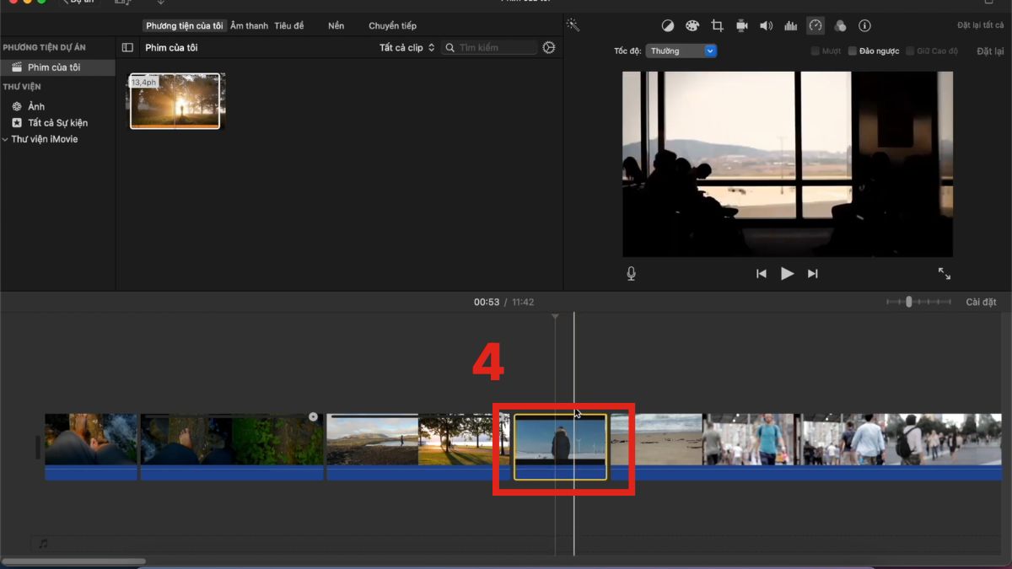Adjust the timeline zoom slider
Image resolution: width=1012 pixels, height=569 pixels.
click(x=909, y=302)
